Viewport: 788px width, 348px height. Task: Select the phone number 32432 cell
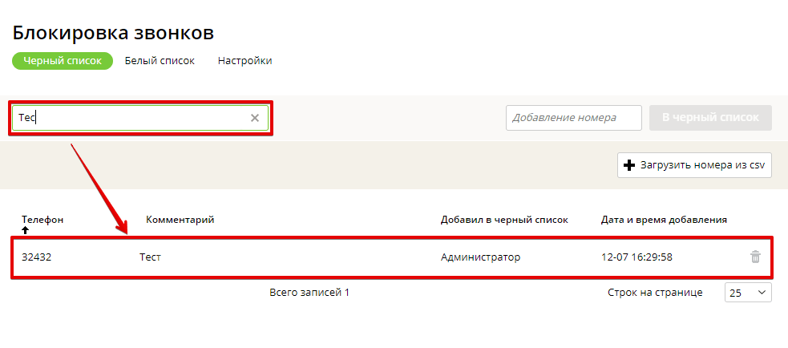(37, 257)
